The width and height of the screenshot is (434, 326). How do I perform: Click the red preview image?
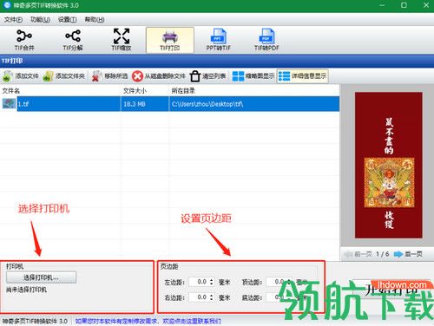(389, 166)
